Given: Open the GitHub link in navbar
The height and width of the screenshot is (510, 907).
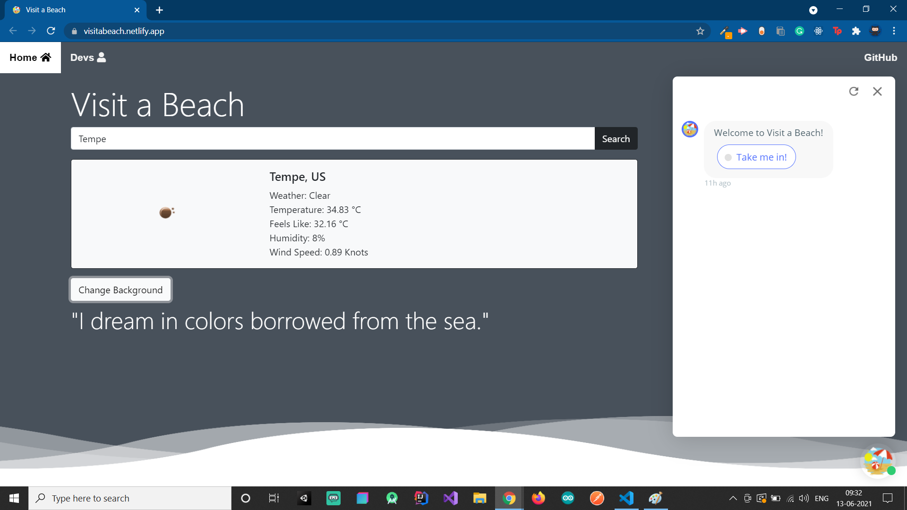Looking at the screenshot, I should (x=880, y=58).
